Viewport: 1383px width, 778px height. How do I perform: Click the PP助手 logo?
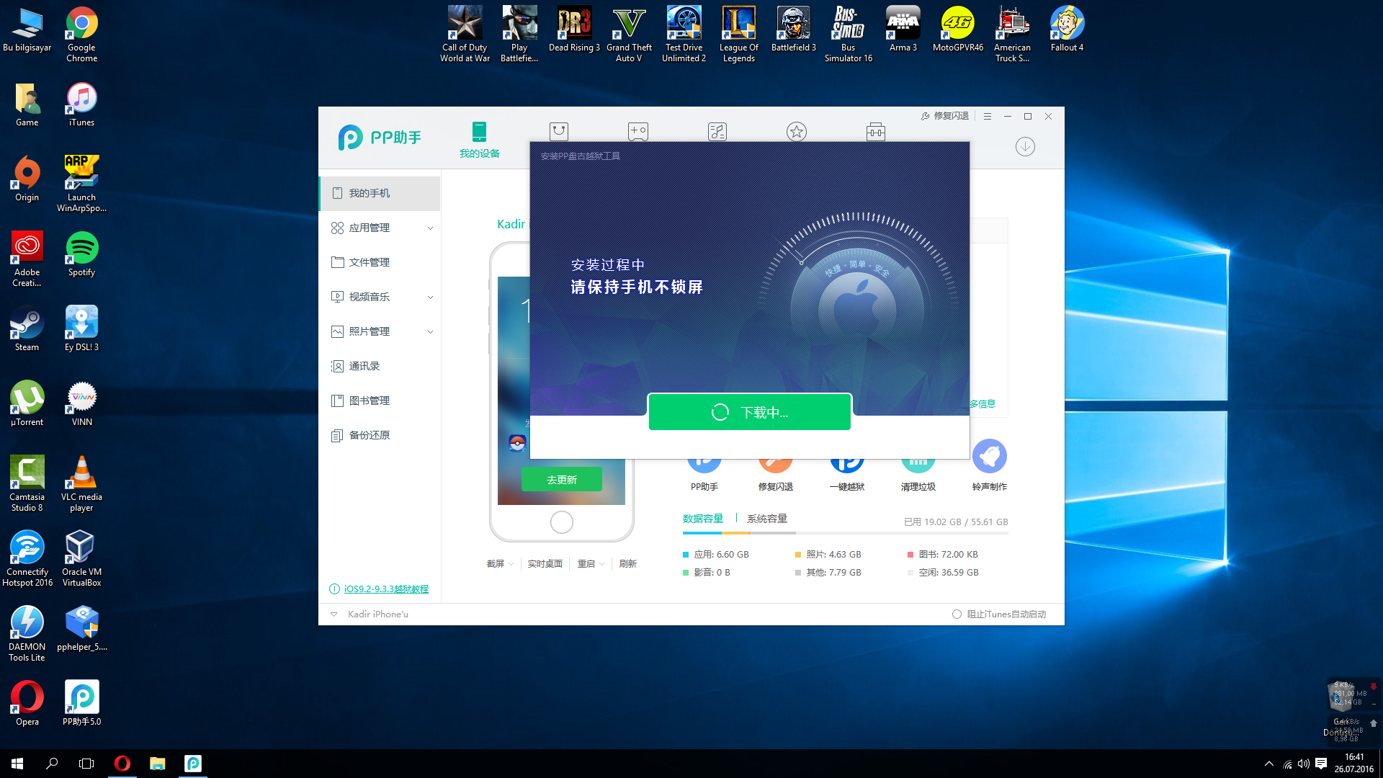tap(380, 137)
